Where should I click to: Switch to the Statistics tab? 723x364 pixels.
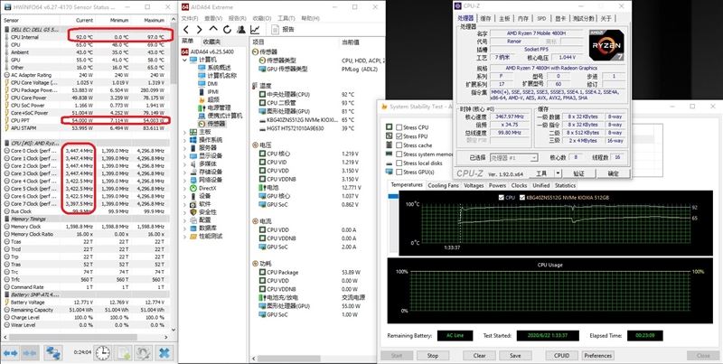point(565,185)
